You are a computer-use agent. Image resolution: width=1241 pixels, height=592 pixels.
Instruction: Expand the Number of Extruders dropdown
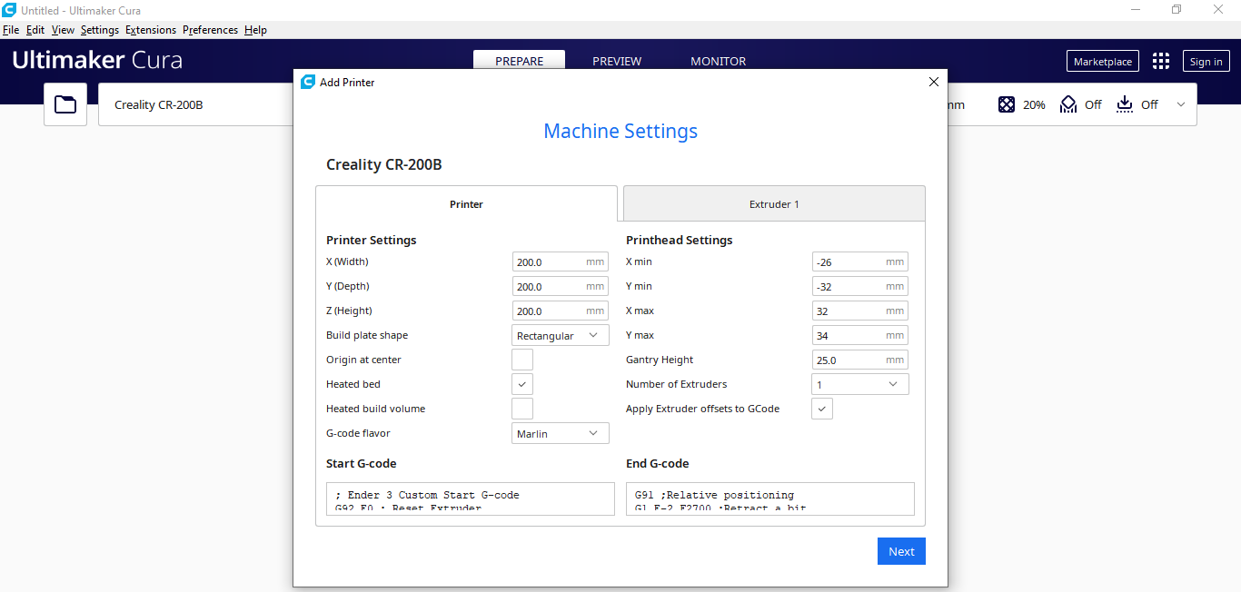coord(859,384)
